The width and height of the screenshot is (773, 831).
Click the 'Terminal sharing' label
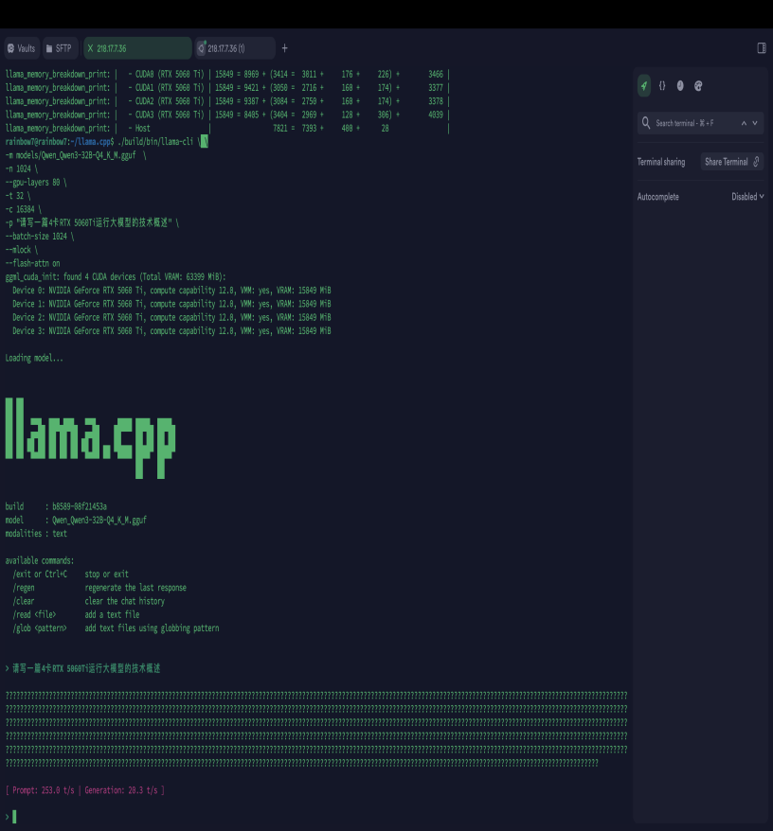pyautogui.click(x=661, y=162)
